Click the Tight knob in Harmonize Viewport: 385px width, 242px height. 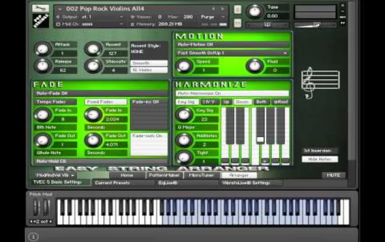click(x=184, y=157)
